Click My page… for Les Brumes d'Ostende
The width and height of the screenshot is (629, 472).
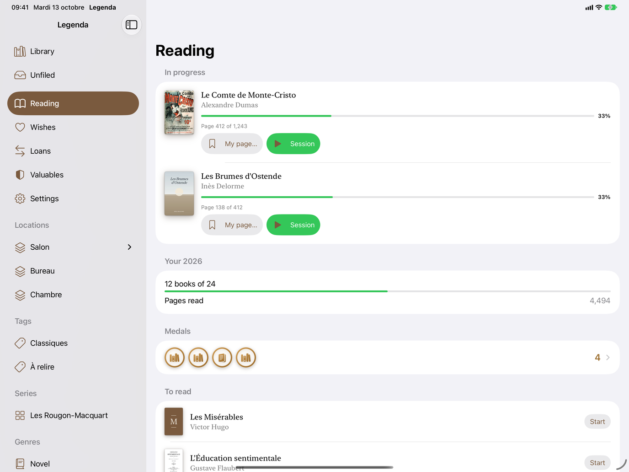point(232,225)
